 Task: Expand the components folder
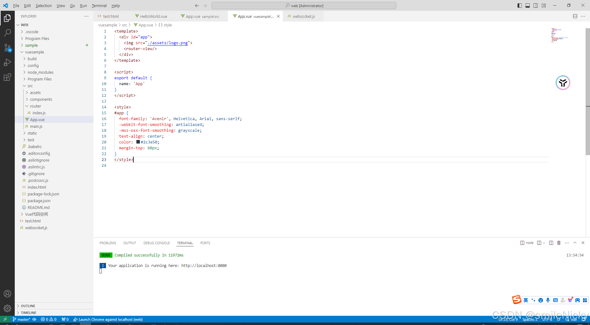(x=54, y=99)
